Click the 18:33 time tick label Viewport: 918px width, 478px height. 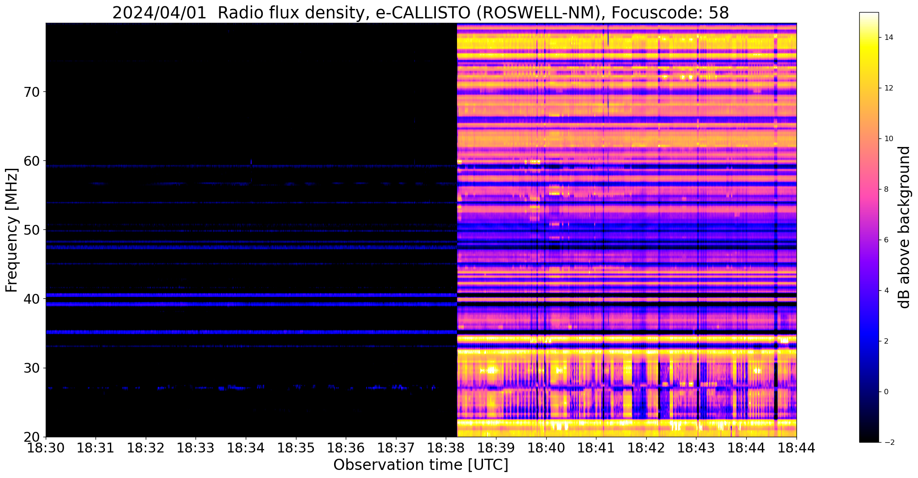(x=196, y=447)
